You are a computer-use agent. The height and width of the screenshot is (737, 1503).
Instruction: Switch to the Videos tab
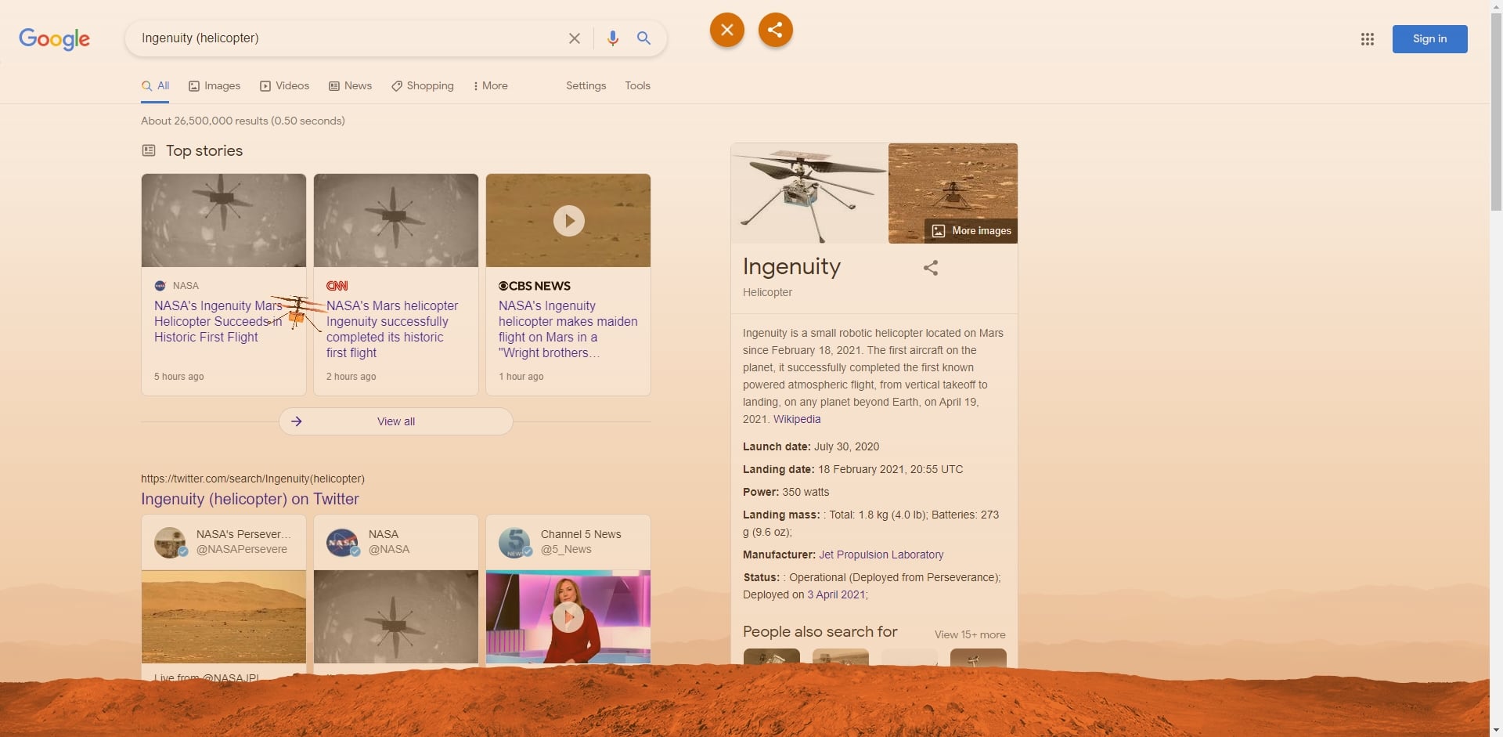[285, 86]
